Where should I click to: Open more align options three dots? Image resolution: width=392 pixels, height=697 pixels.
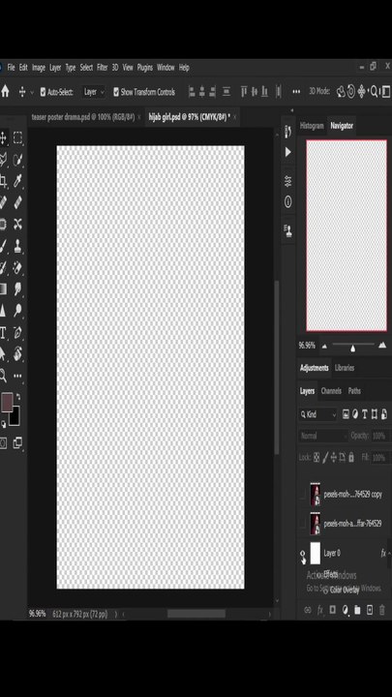(296, 92)
